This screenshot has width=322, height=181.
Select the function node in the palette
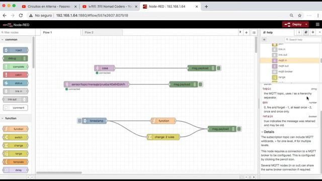[16, 129]
